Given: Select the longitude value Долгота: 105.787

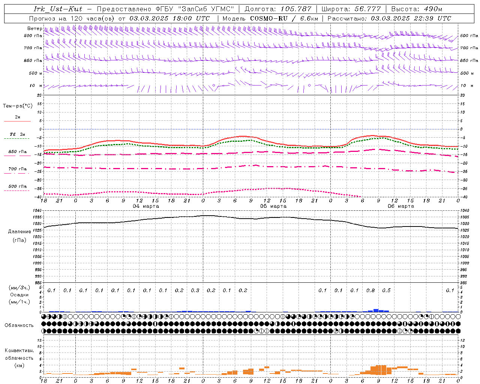Looking at the screenshot, I should pyautogui.click(x=278, y=9).
